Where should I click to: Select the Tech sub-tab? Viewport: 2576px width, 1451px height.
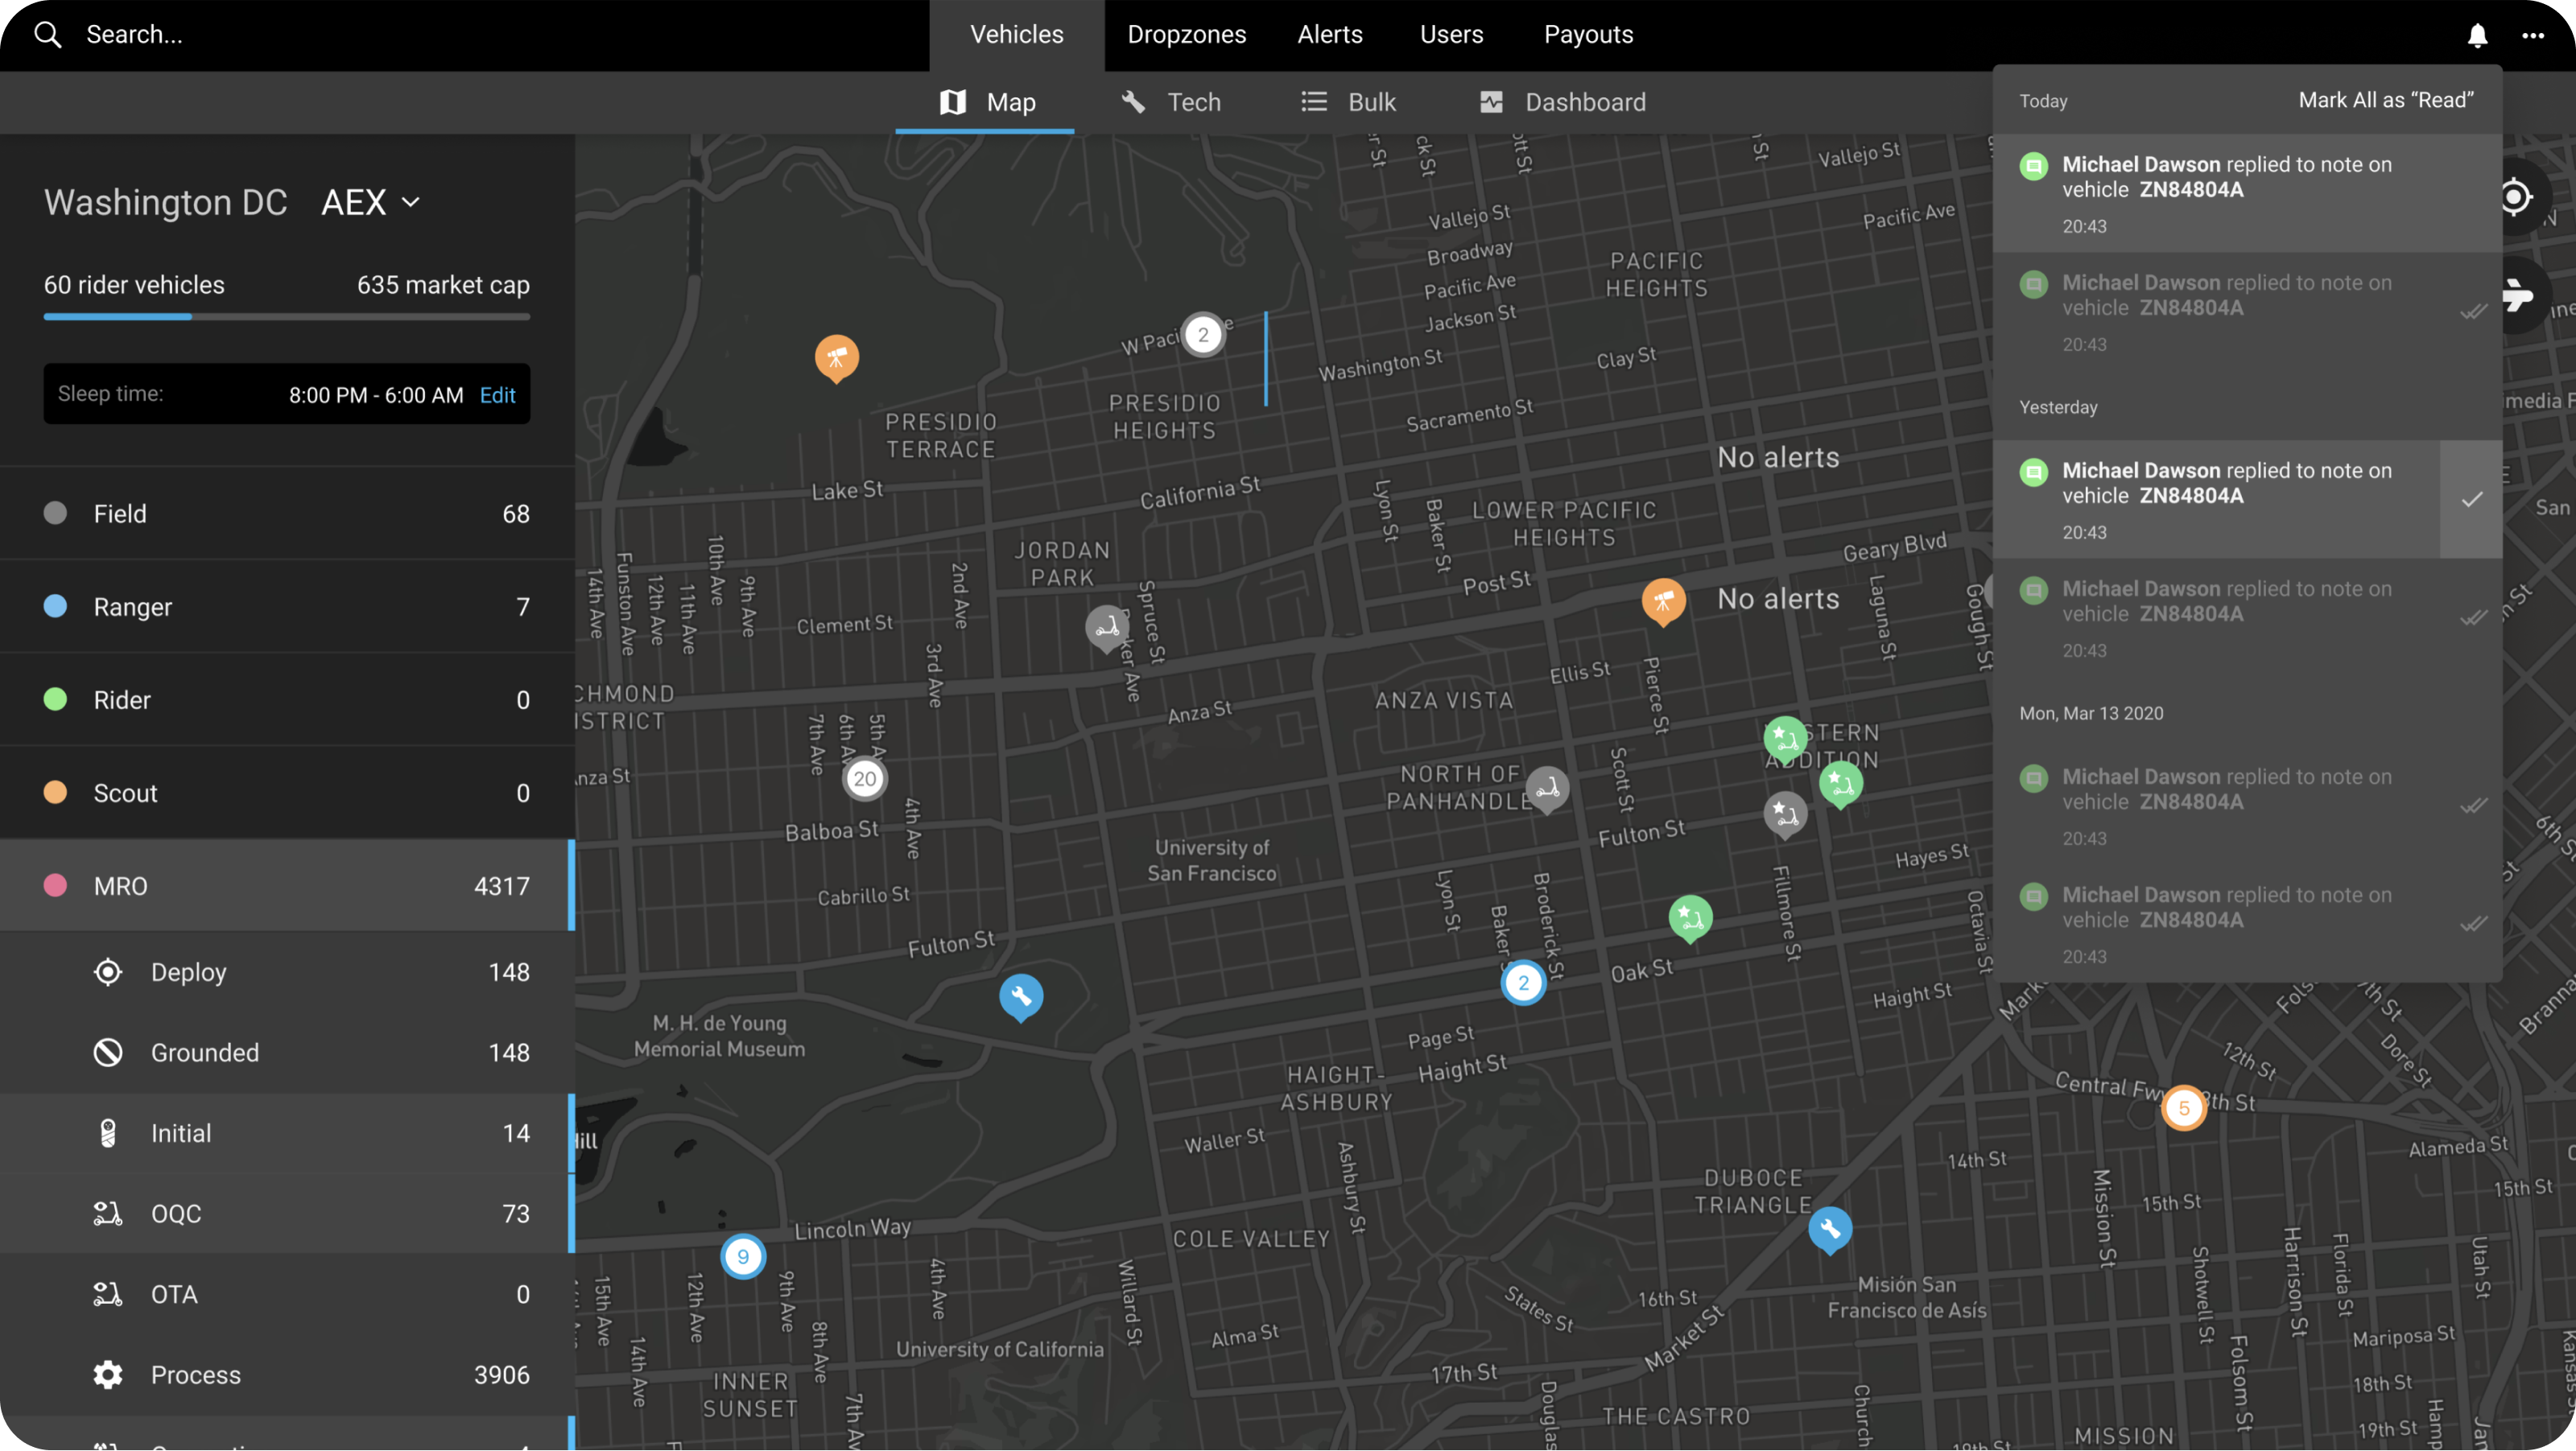coord(1171,102)
